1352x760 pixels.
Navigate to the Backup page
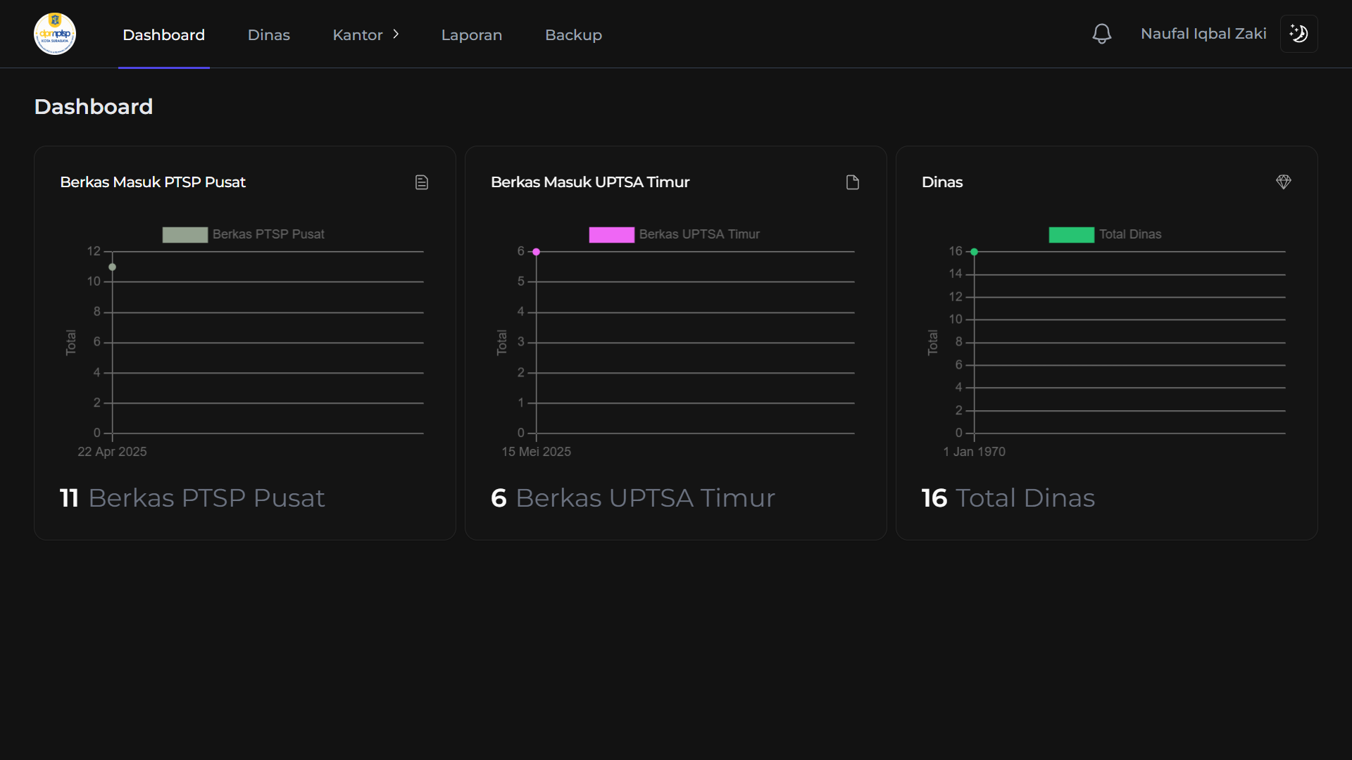coord(573,34)
